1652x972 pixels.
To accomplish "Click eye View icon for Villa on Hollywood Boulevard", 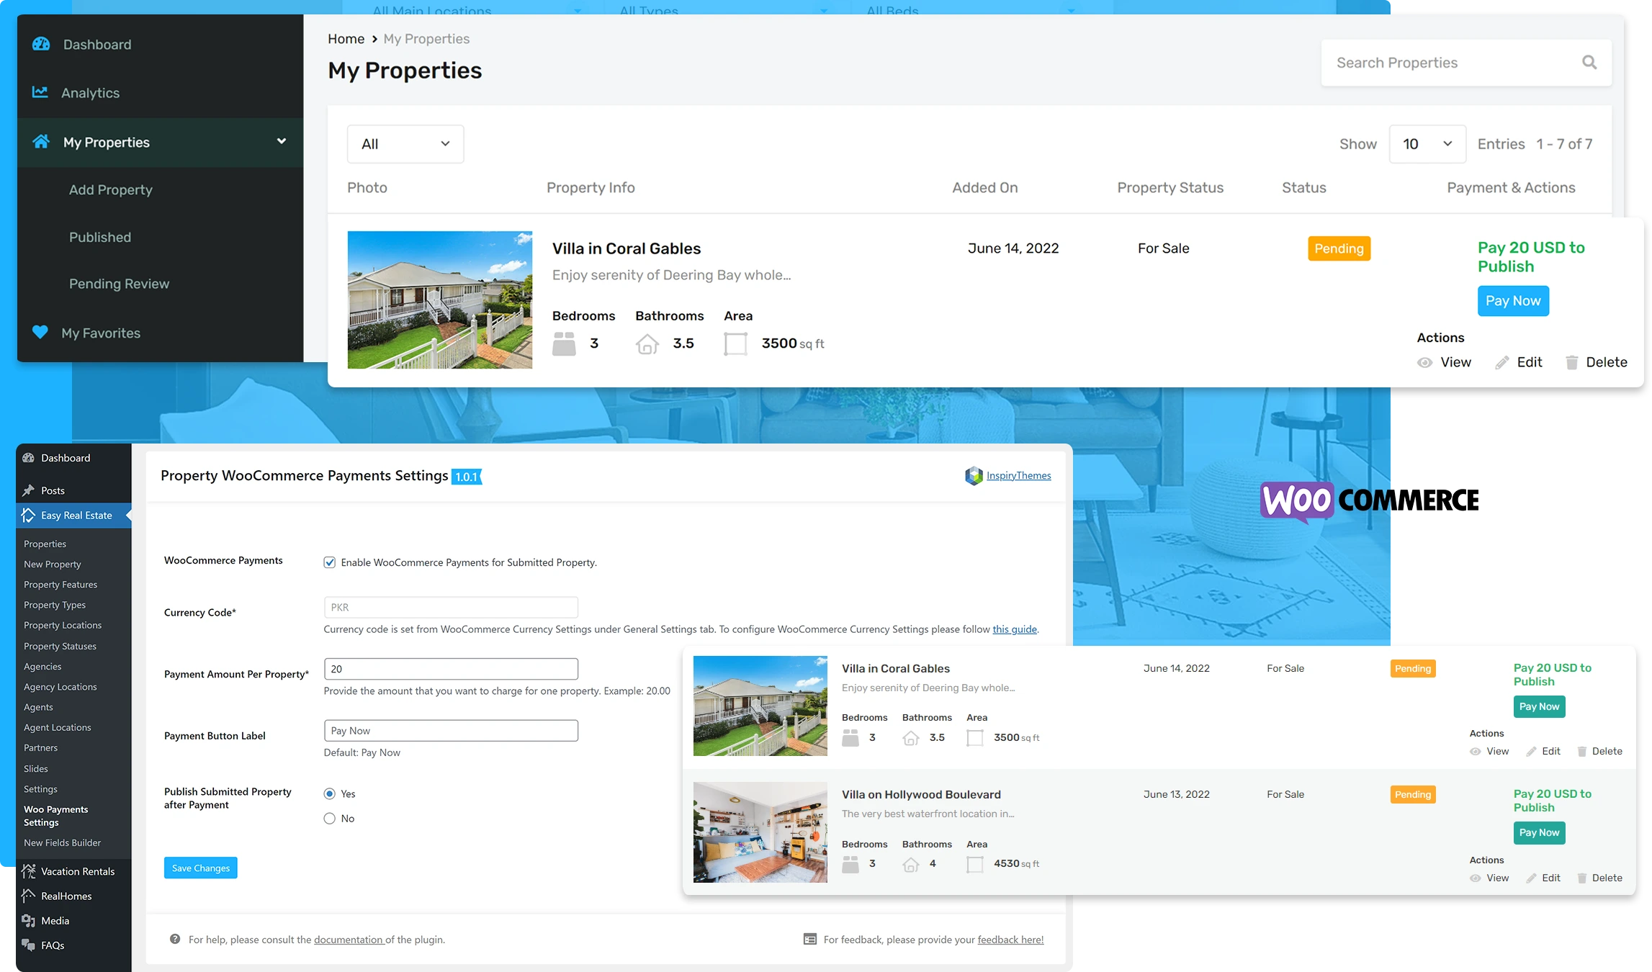I will pos(1476,878).
